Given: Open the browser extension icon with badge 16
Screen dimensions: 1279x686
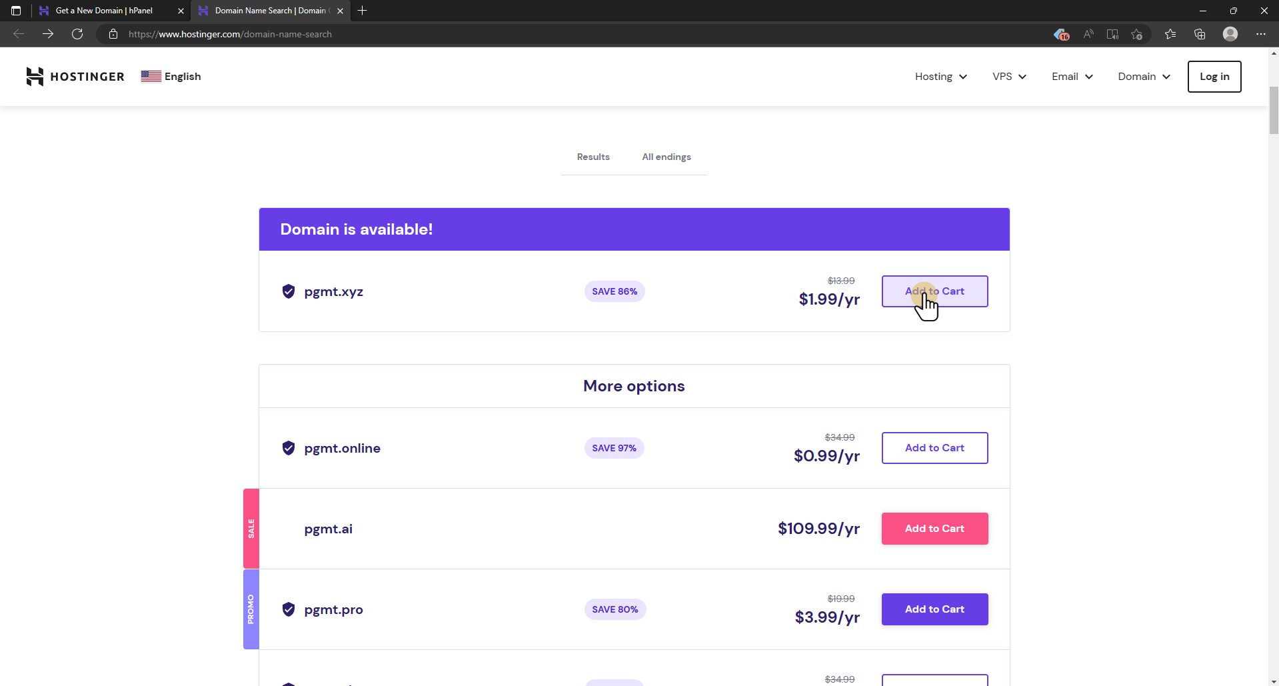Looking at the screenshot, I should (1061, 34).
